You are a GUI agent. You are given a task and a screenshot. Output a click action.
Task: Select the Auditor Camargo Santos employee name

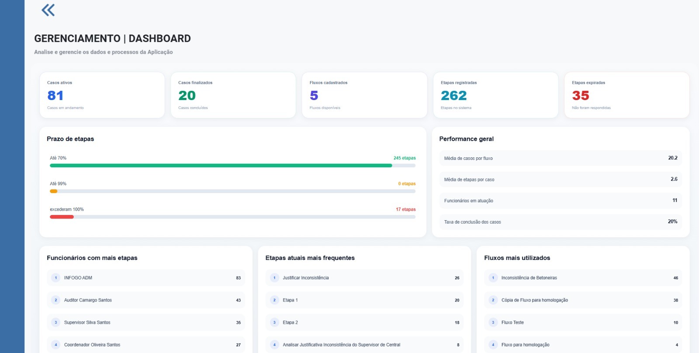[88, 300]
